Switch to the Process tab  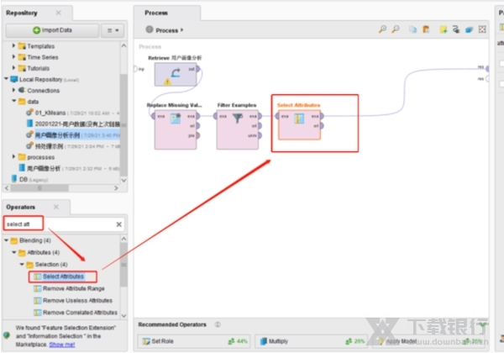(156, 13)
